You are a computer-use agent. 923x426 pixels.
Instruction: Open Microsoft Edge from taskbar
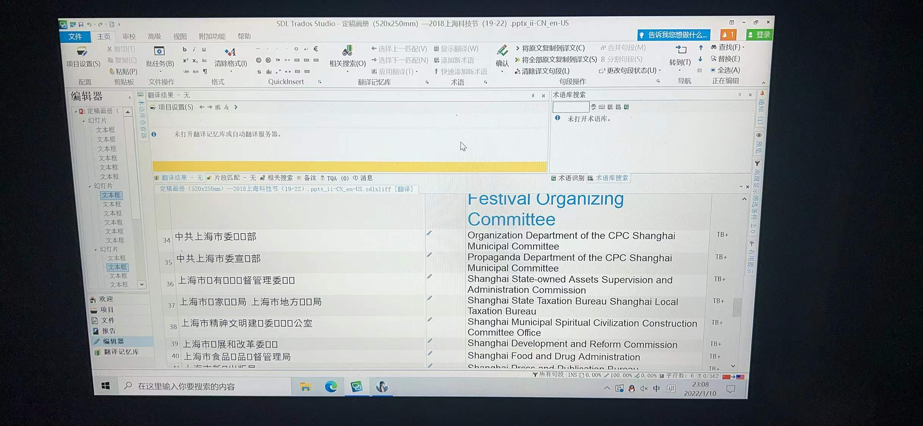(331, 387)
